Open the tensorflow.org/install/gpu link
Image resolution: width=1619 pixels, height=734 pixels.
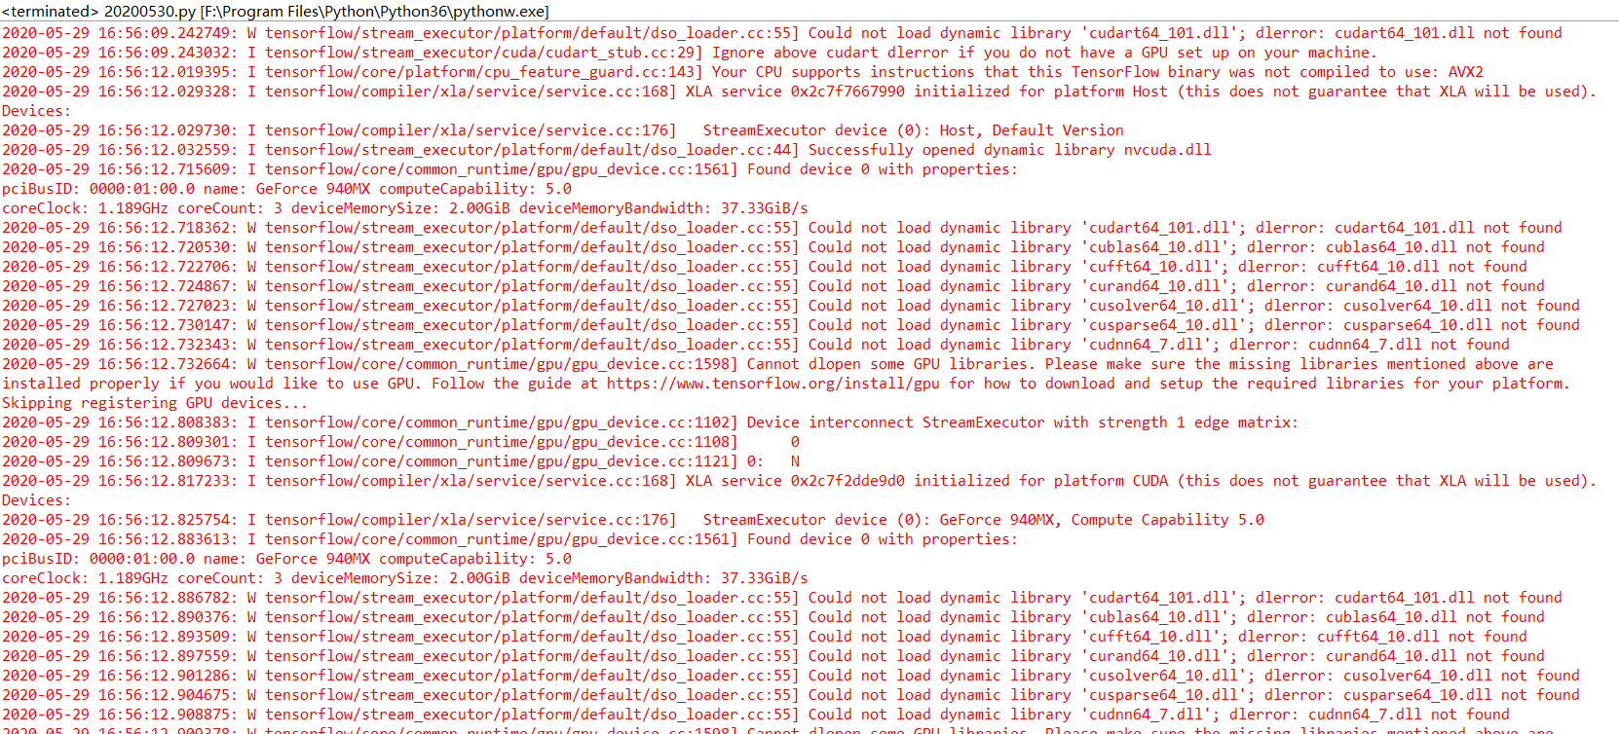772,384
